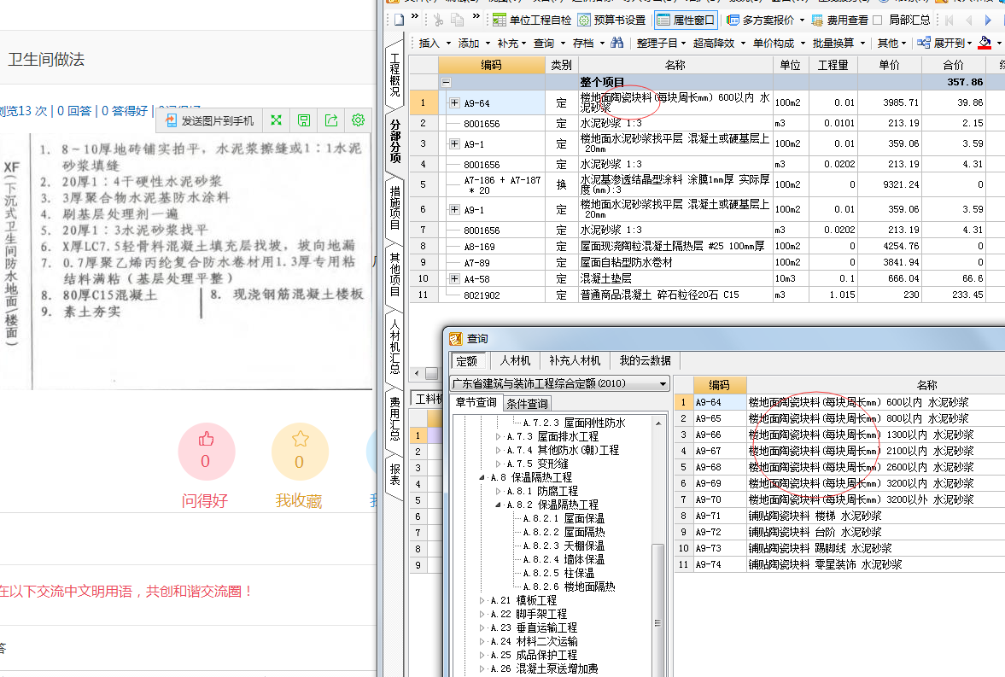
Task: Switch to 费用汇总 vertical tab
Action: 394,418
